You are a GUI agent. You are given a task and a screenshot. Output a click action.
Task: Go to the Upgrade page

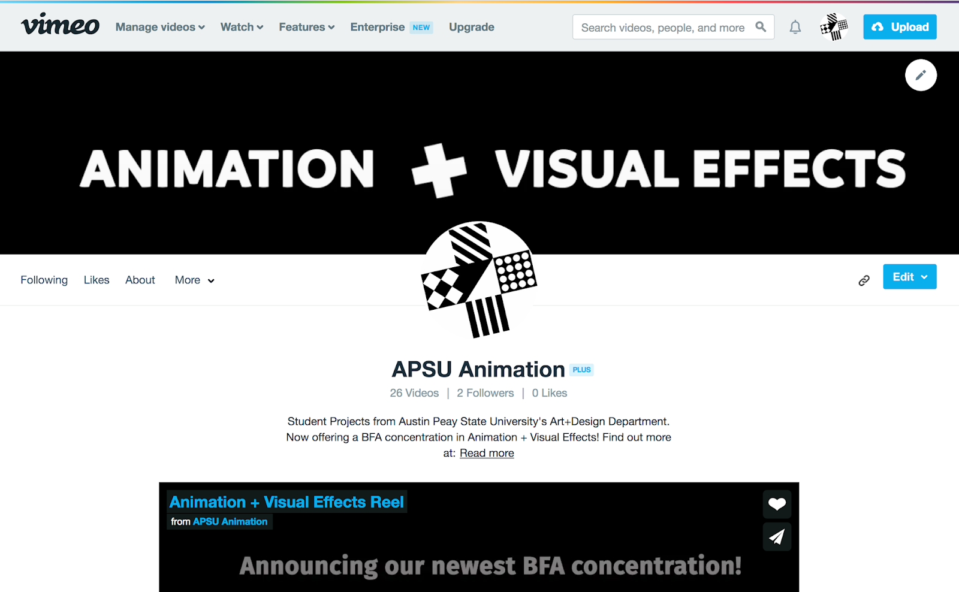tap(472, 27)
